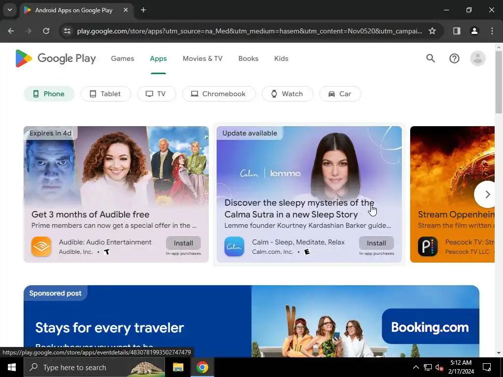Screen dimensions: 503x377
Task: Open File Explorer from the taskbar
Action: 178,367
